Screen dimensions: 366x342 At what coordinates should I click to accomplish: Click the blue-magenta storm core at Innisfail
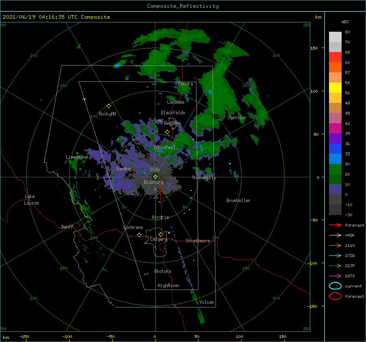click(159, 150)
